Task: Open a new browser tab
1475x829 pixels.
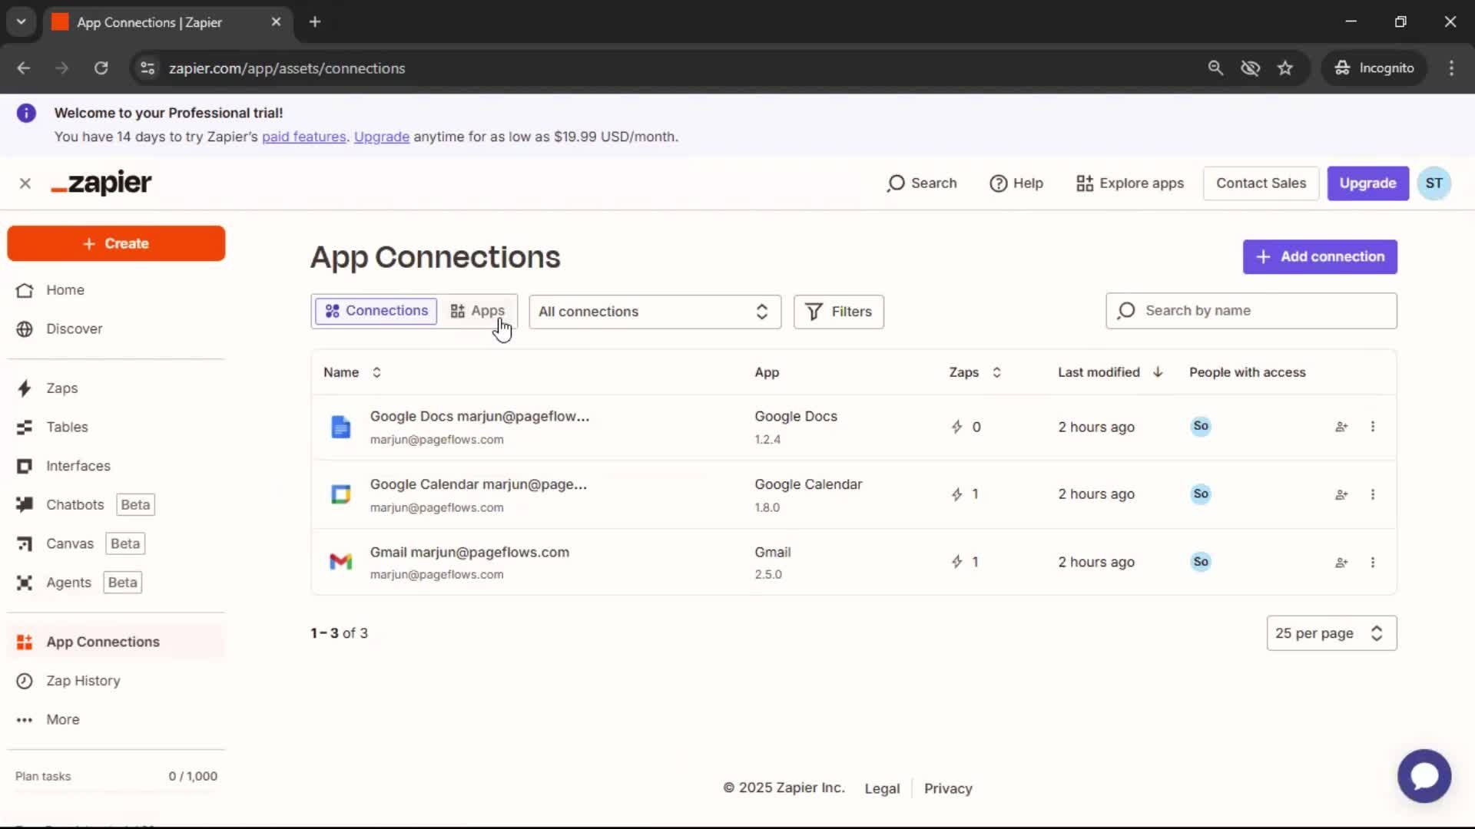Action: (314, 22)
